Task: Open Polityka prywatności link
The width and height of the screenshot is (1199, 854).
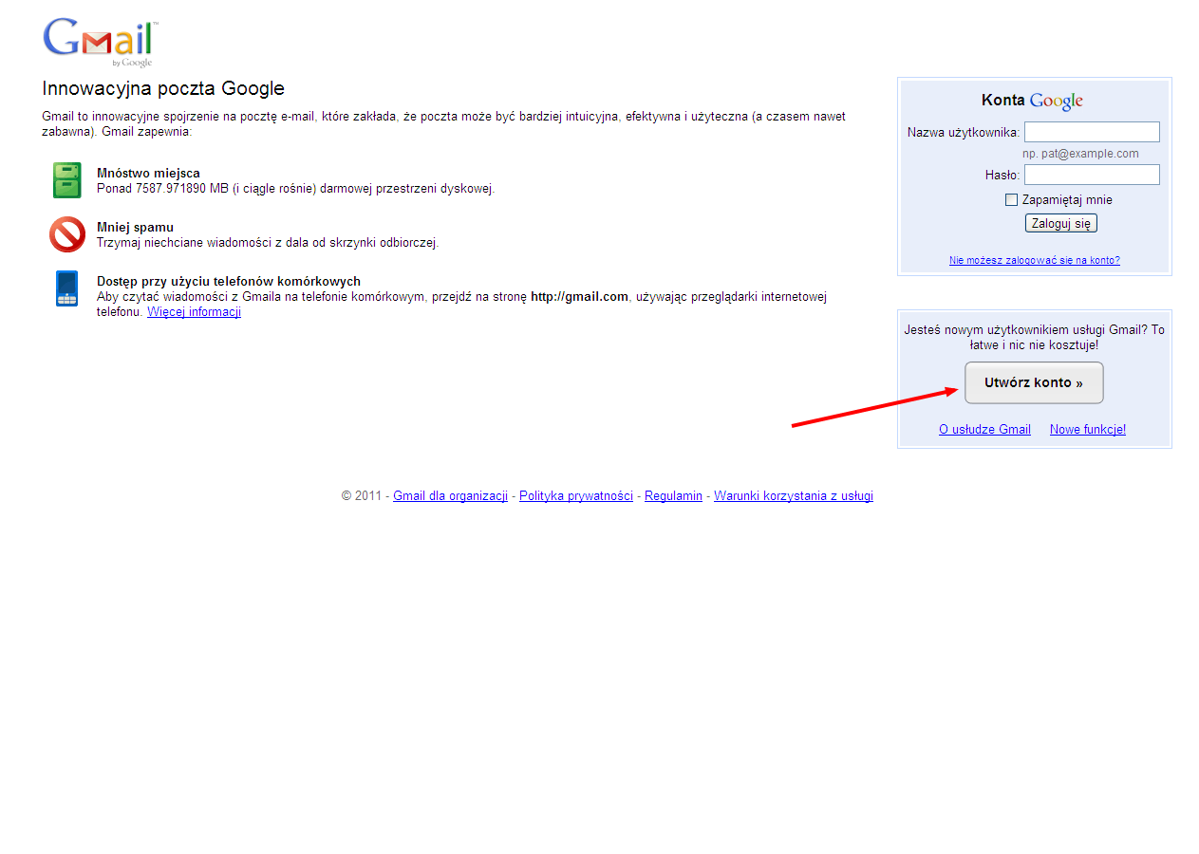Action: 576,496
